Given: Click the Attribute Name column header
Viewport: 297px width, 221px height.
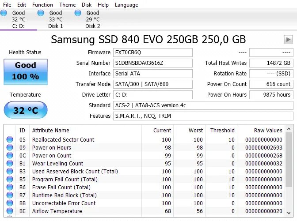Looking at the screenshot, I should pyautogui.click(x=85, y=131).
